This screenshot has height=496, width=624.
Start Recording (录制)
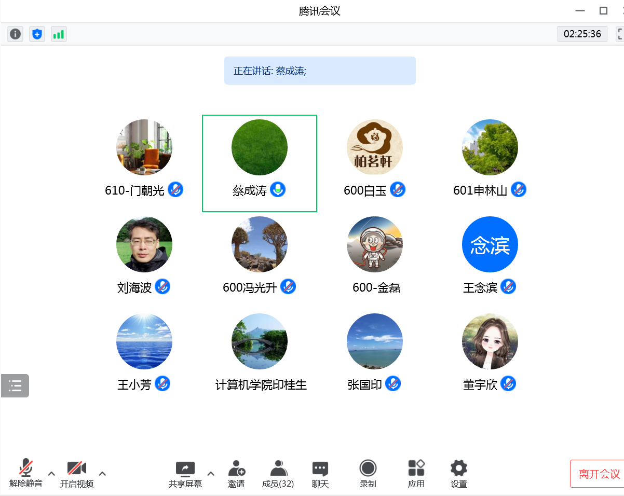click(368, 474)
